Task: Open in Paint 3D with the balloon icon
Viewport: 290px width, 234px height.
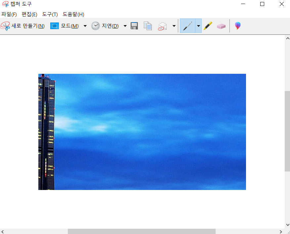Action: tap(238, 26)
